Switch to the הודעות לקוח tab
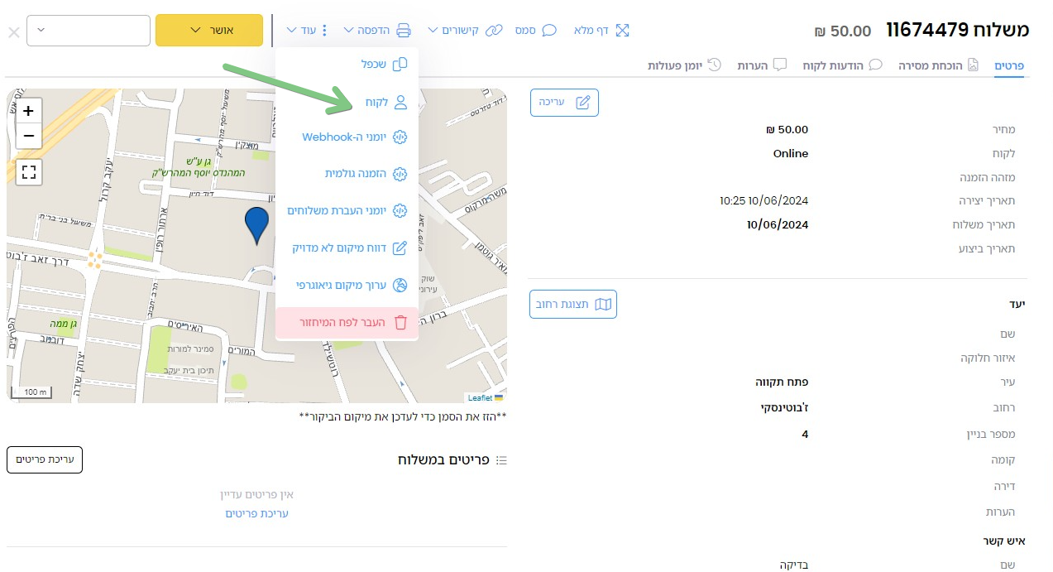 (x=842, y=65)
